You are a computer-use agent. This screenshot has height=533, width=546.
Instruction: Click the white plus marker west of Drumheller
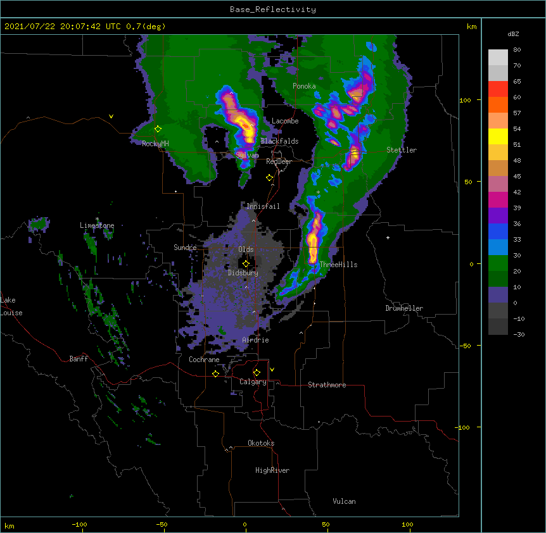click(388, 237)
